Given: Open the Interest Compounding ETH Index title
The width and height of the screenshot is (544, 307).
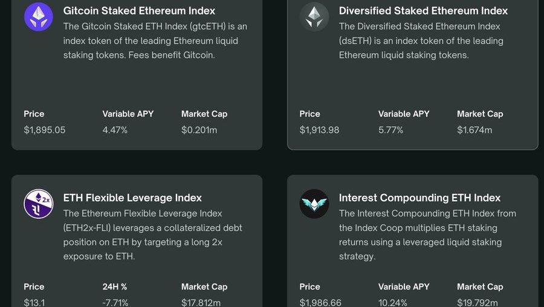Looking at the screenshot, I should click(419, 198).
